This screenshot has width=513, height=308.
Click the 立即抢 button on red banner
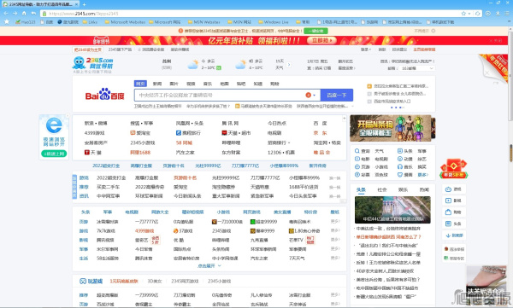click(321, 40)
